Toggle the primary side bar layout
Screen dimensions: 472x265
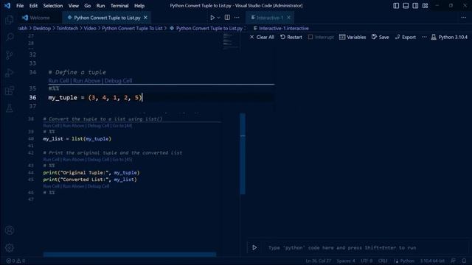396,5
